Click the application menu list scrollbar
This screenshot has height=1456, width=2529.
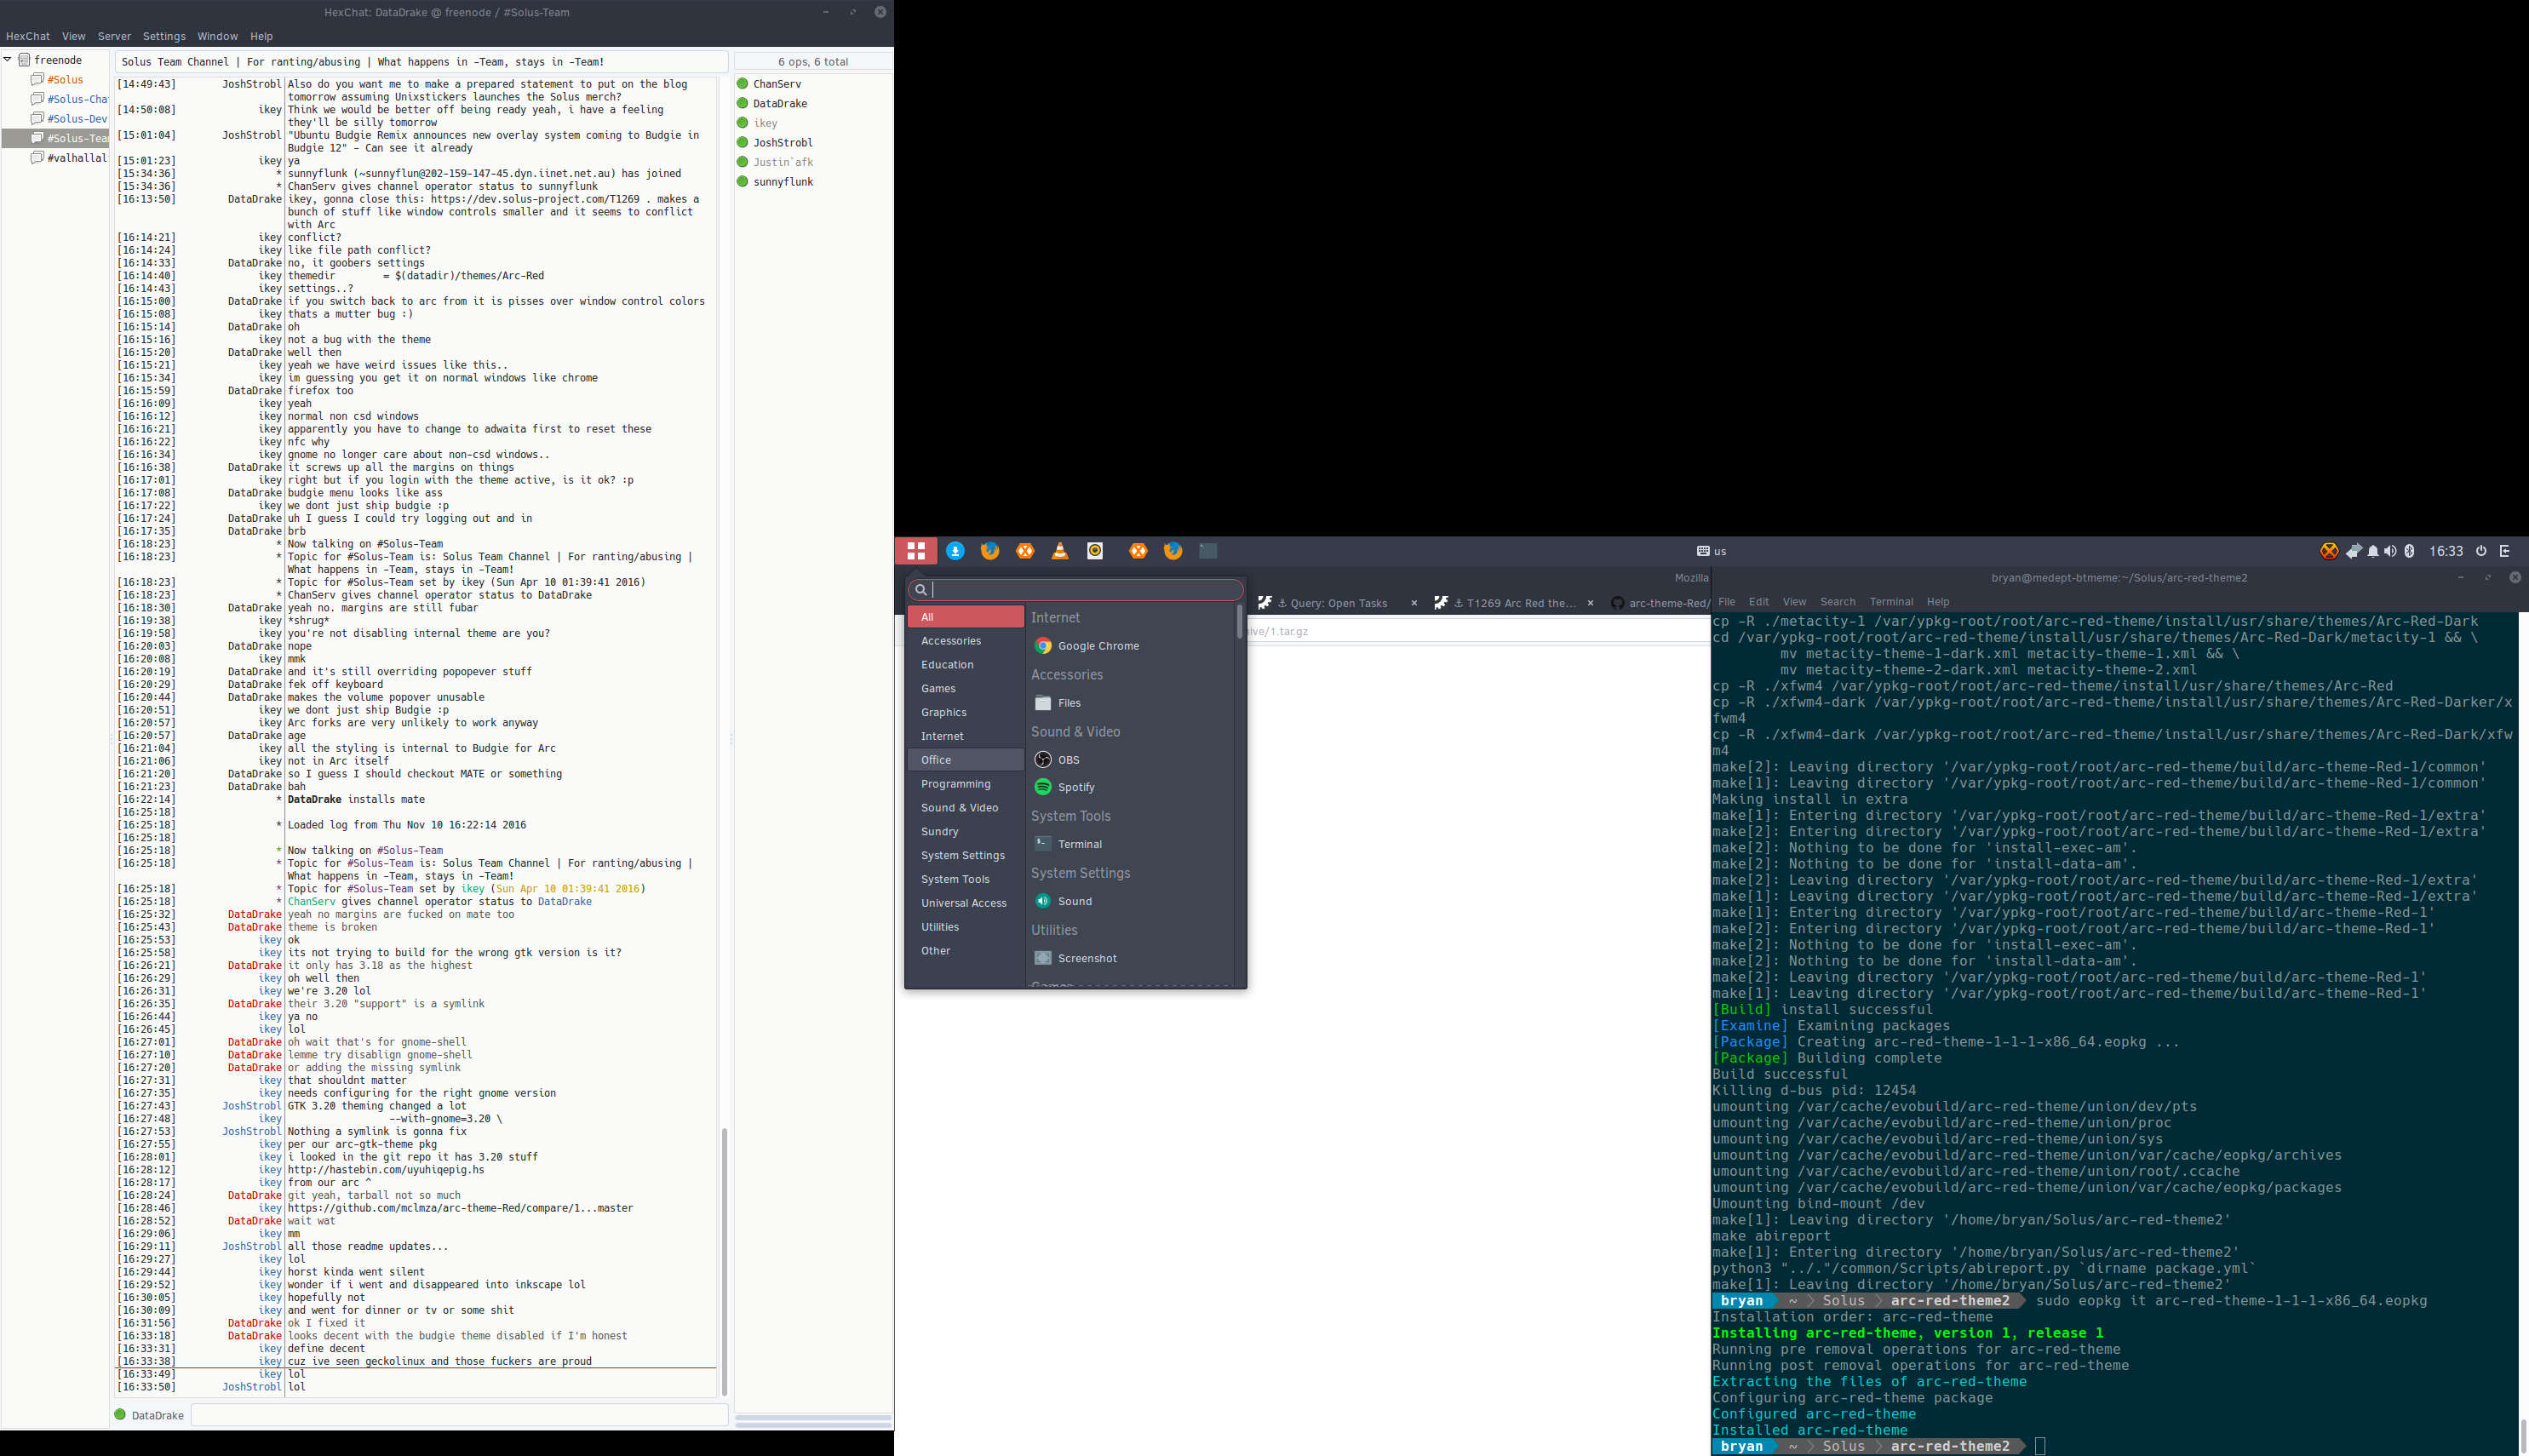point(1239,622)
